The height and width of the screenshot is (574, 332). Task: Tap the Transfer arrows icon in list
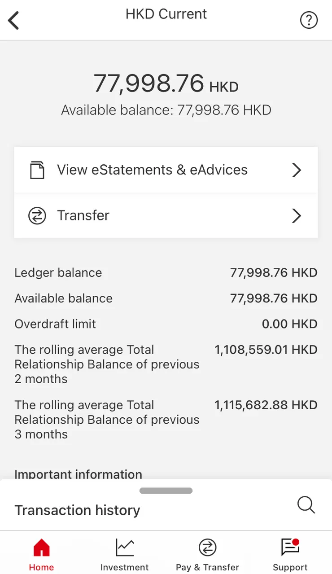click(x=37, y=216)
